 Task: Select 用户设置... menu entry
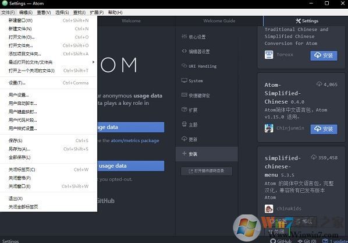[x=48, y=95]
